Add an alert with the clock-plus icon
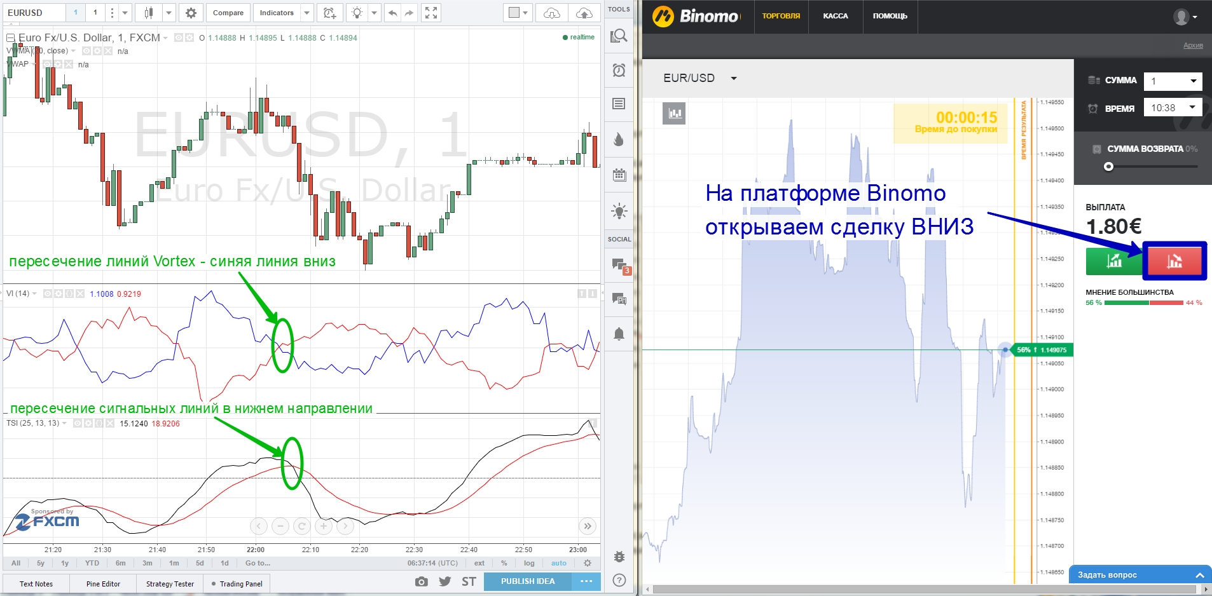The width and height of the screenshot is (1212, 596). pyautogui.click(x=329, y=13)
